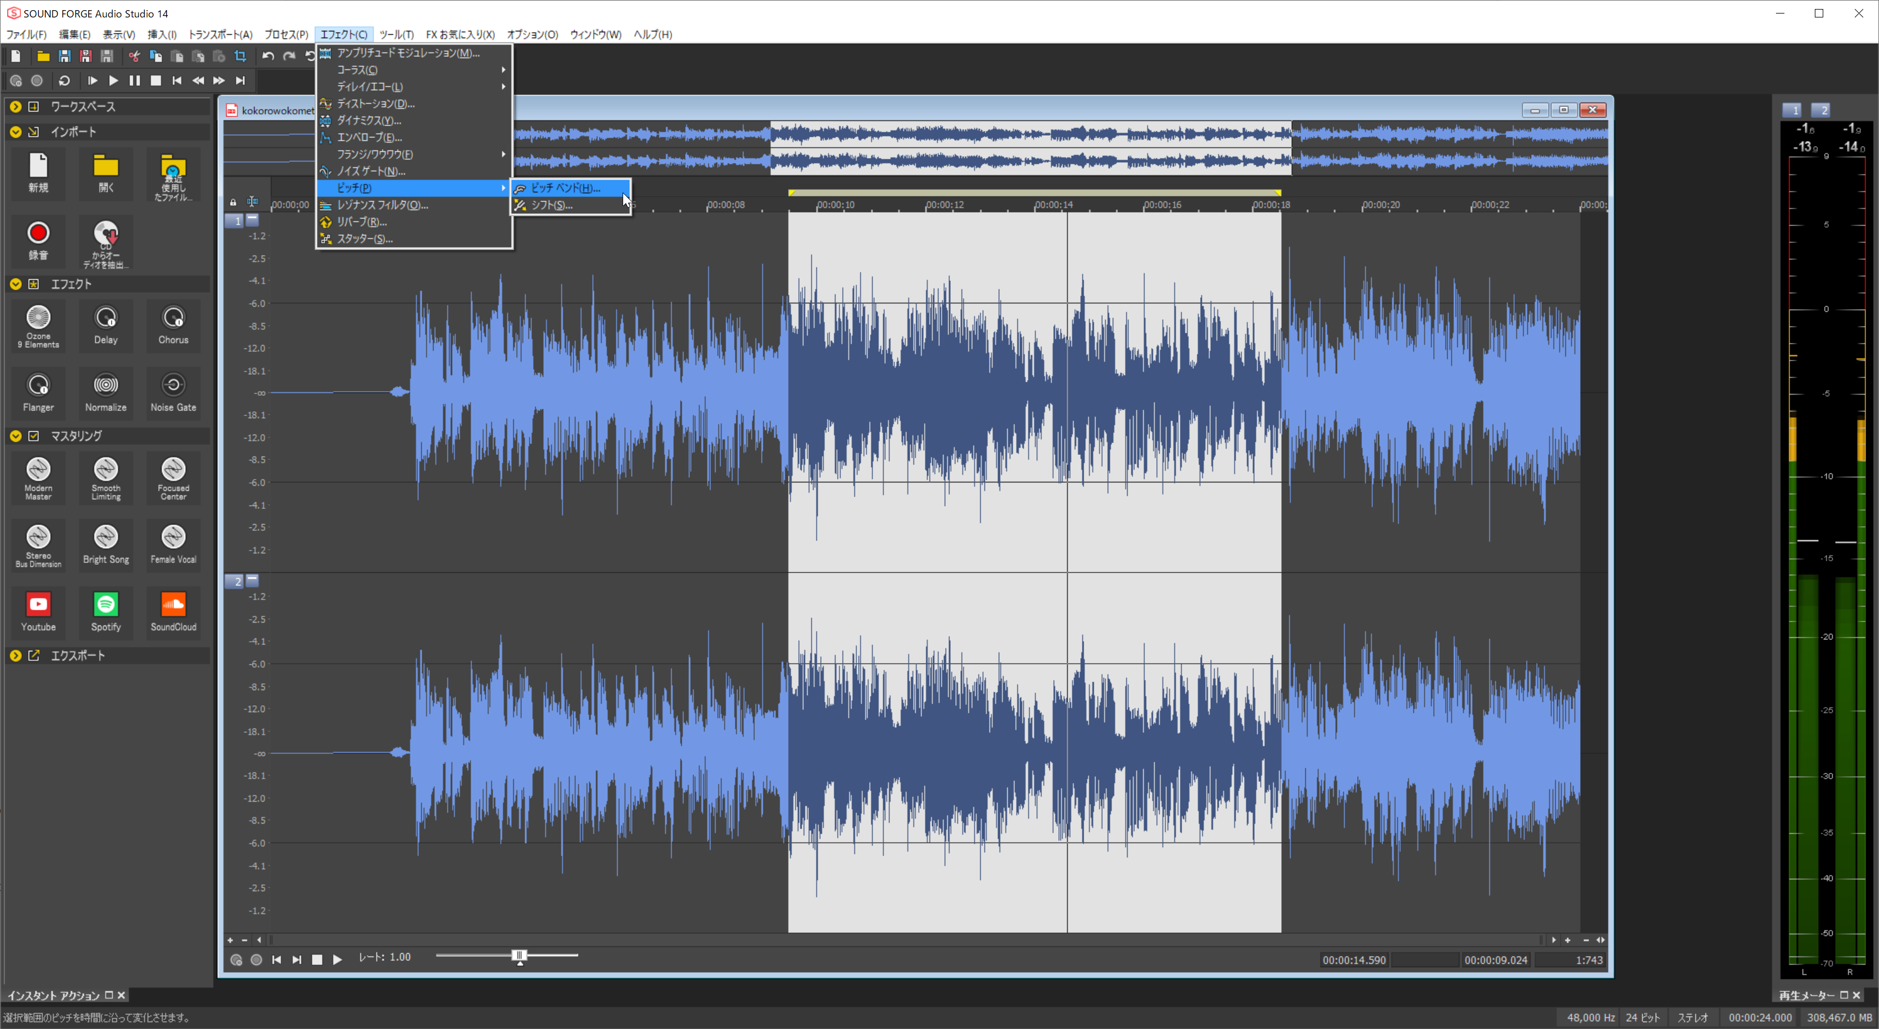
Task: Click the crop/trim toolbar icon
Action: 240,56
